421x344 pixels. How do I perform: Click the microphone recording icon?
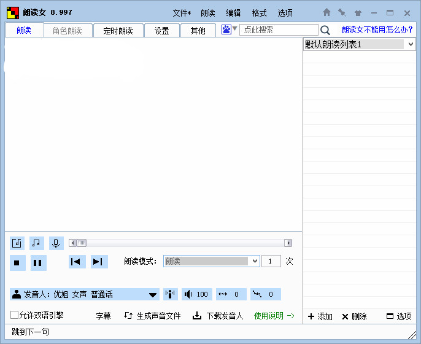pos(56,243)
